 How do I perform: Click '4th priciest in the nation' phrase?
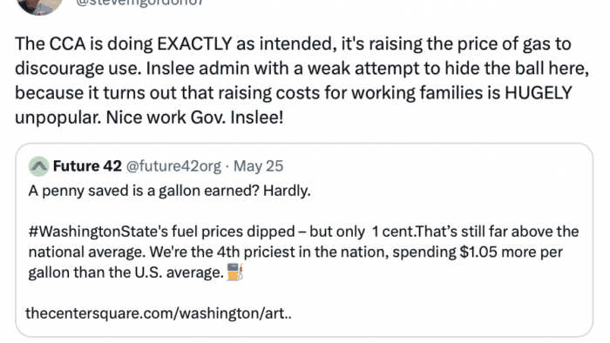pos(302,252)
